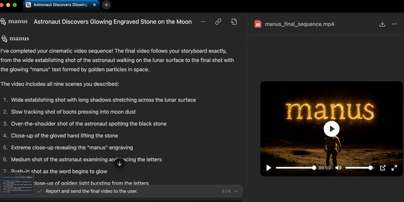Click the video progress seek bar
The image size is (404, 202).
pos(296,168)
